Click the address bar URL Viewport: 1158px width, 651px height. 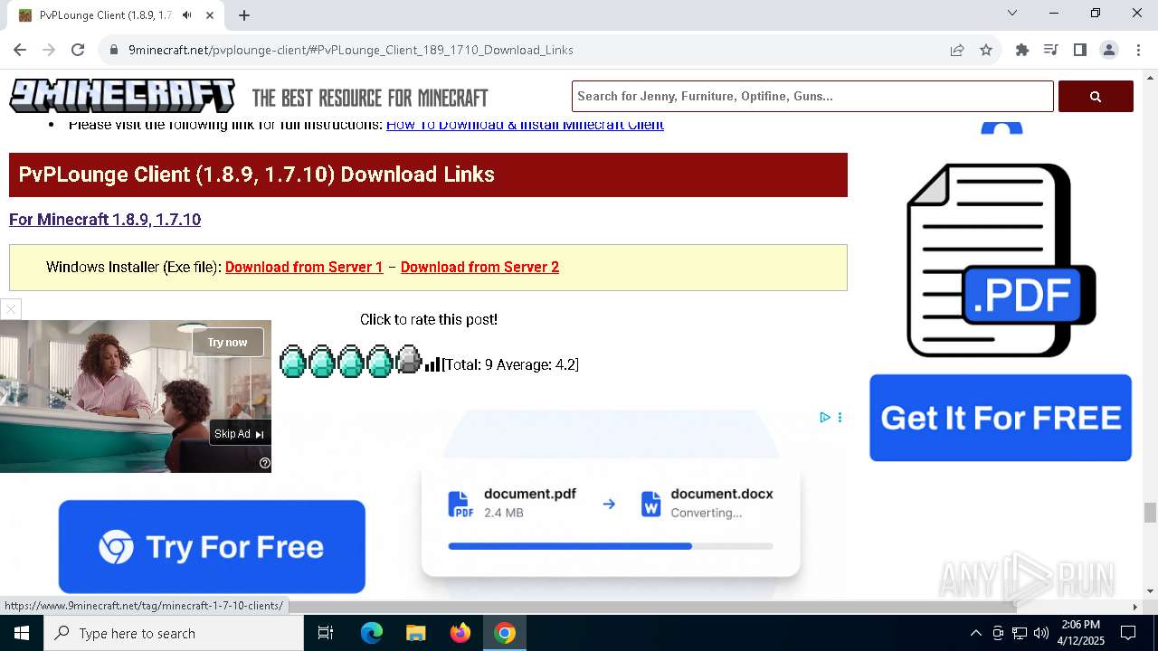351,50
